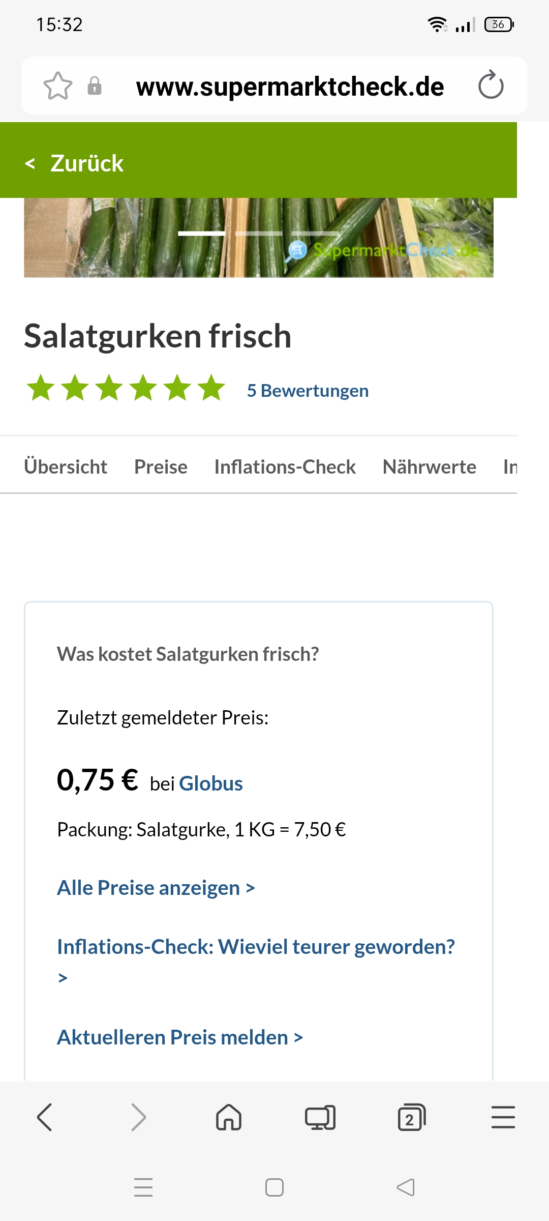The image size is (549, 1221).
Task: Tap the browser forward arrow
Action: coord(138,1117)
